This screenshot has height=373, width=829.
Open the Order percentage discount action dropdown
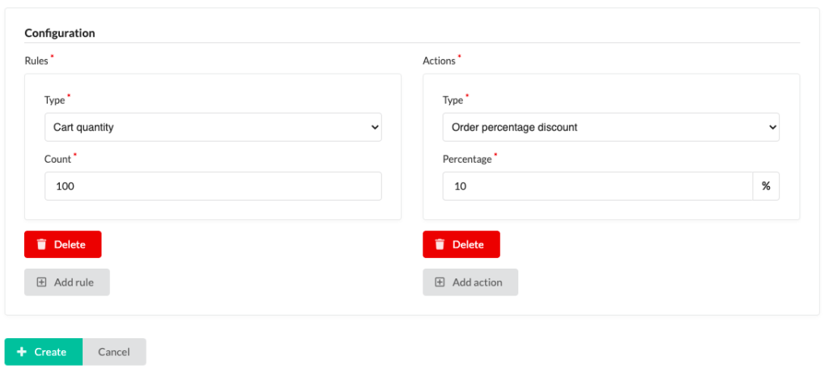click(610, 127)
